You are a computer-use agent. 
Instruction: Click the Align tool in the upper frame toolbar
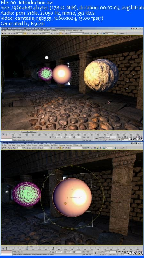88,33
